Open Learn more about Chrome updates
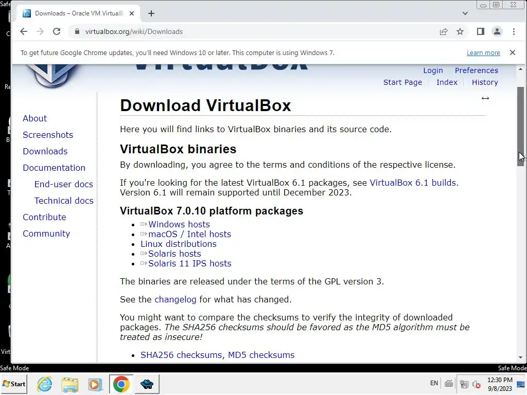Viewport: 527px width, 395px height. coord(483,53)
